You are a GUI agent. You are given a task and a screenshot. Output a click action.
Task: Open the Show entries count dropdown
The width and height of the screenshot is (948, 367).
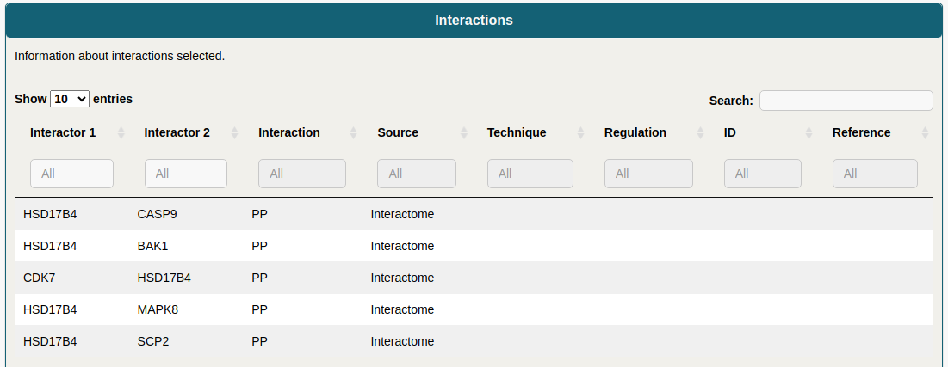pos(70,99)
